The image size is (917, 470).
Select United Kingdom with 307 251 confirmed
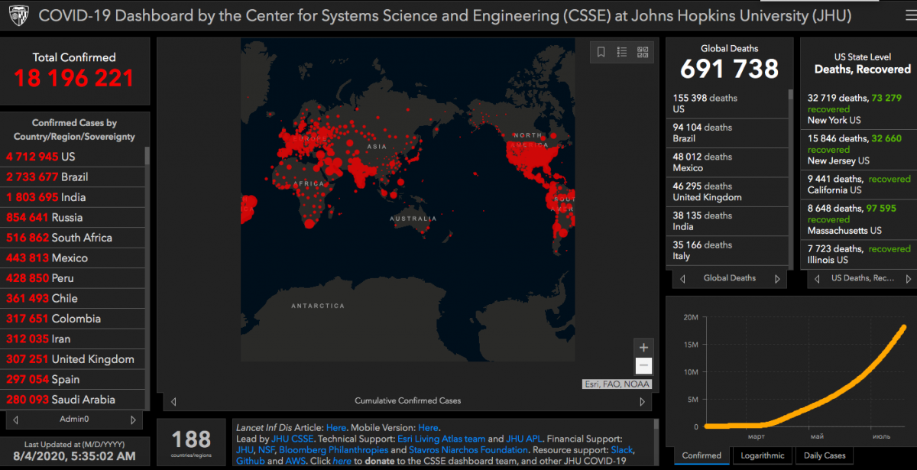tap(74, 359)
